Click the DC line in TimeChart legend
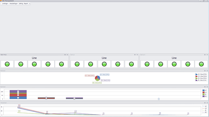Image resolution: width=209 pixels, height=117 pixels. (204, 108)
